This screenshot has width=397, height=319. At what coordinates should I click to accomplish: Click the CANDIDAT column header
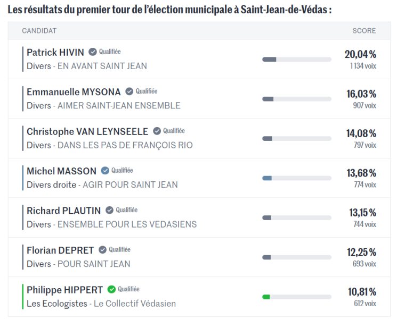point(39,31)
